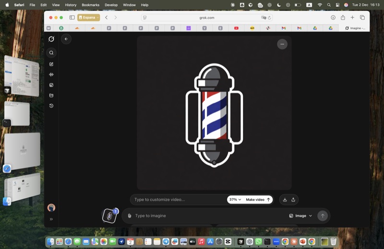Start a new chat with the compose icon
This screenshot has height=249, width=384.
pos(51,64)
